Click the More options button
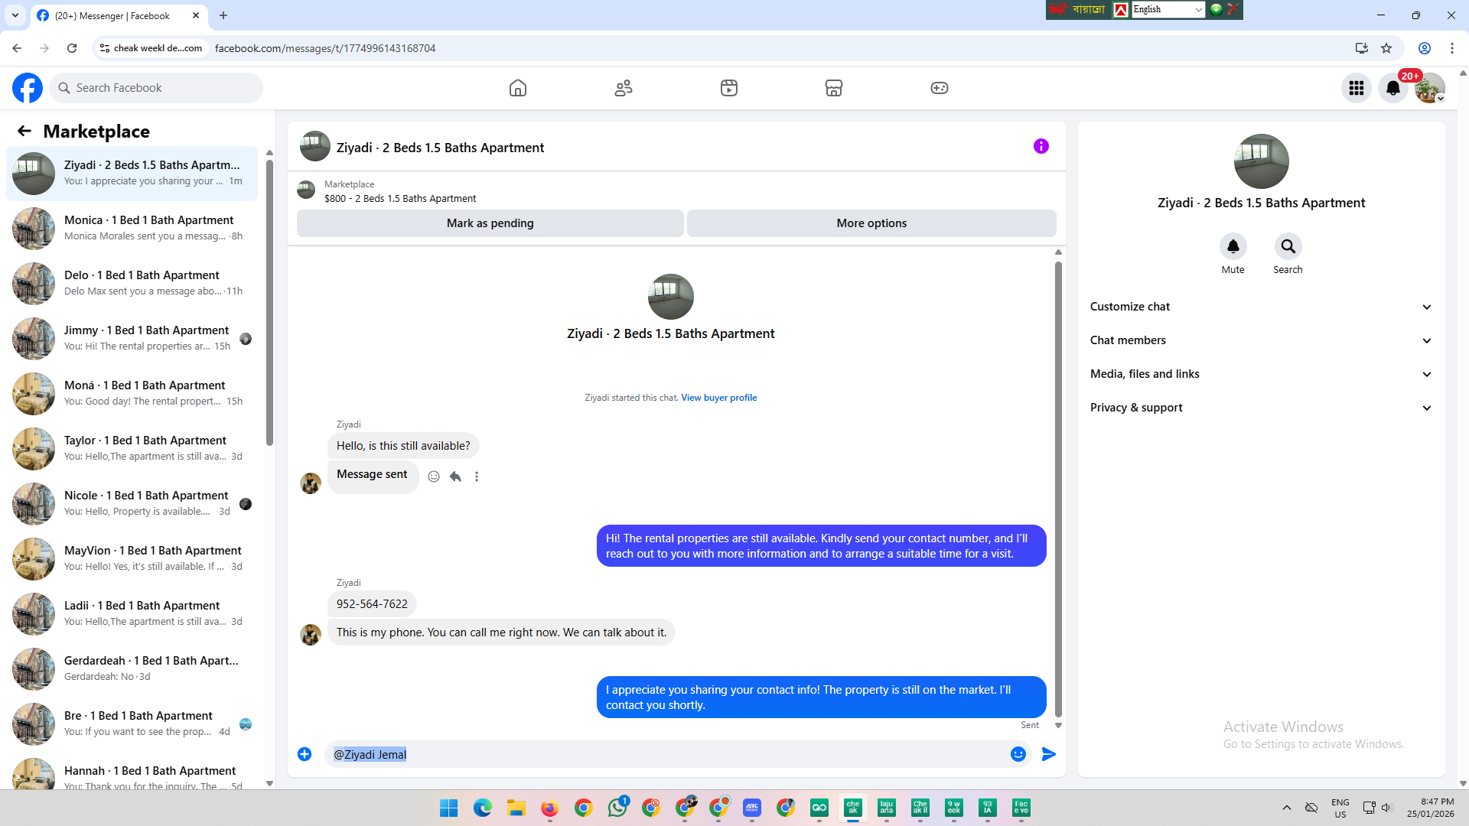This screenshot has height=826, width=1469. click(x=871, y=223)
